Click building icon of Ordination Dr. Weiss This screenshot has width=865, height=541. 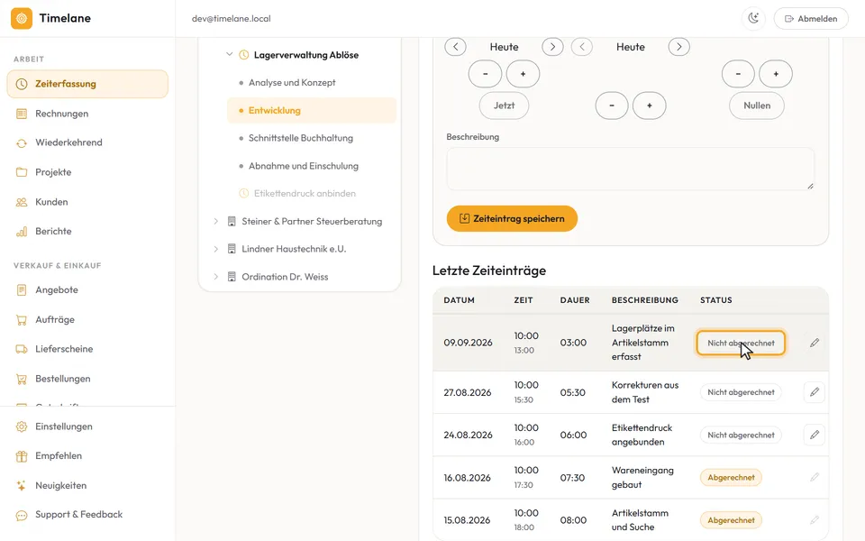click(232, 277)
